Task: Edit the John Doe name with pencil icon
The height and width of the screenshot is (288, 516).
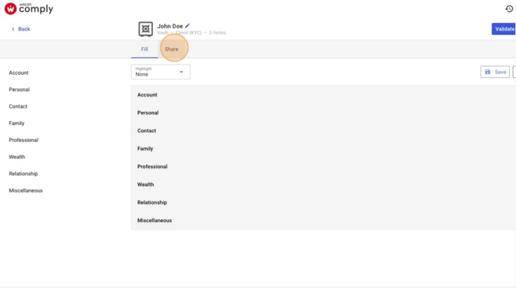Action: point(187,25)
